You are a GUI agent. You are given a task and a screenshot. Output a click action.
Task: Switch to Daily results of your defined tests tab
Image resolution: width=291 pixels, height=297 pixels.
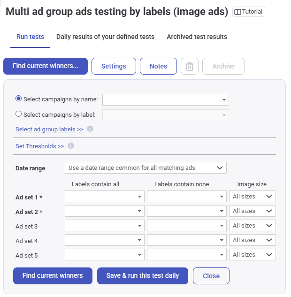[105, 37]
